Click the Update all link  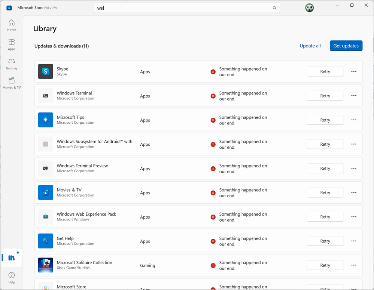[310, 46]
